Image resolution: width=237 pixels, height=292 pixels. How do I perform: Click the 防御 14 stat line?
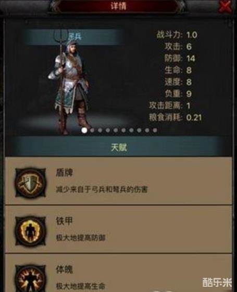point(180,59)
